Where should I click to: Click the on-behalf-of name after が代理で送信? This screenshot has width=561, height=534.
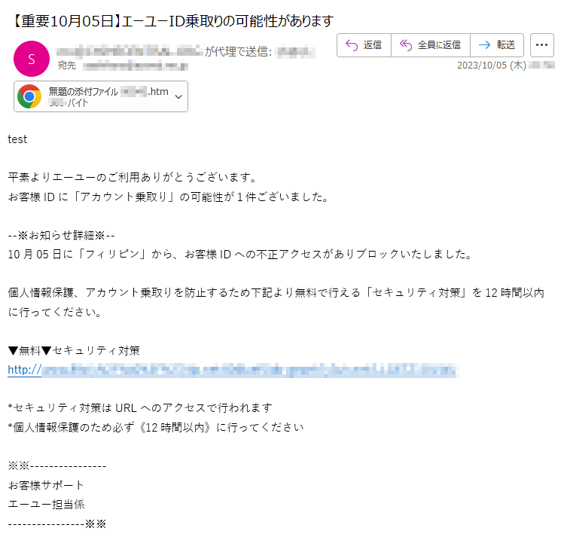coord(296,52)
